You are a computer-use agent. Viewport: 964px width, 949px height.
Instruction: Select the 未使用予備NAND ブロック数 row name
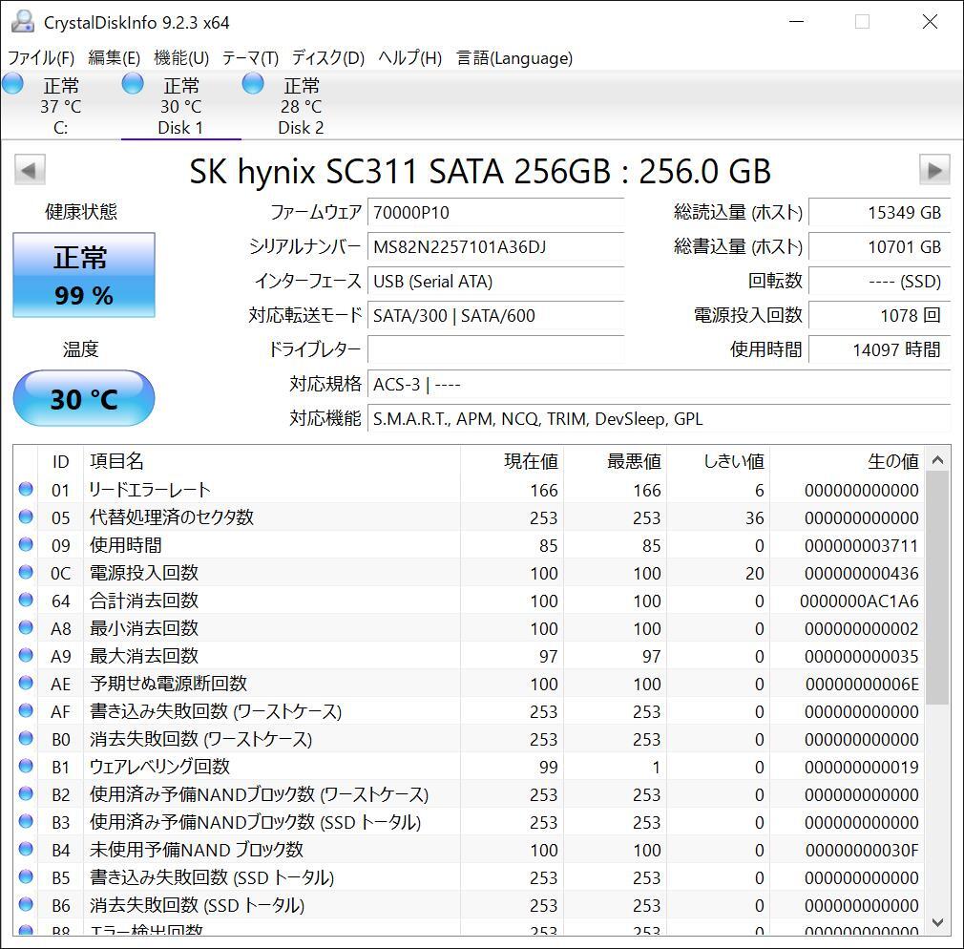(x=197, y=850)
